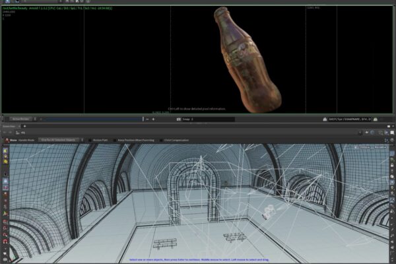Screen dimensions: 396x264
Task: Click the Snap 1 snapshot field
Action: tap(209, 119)
